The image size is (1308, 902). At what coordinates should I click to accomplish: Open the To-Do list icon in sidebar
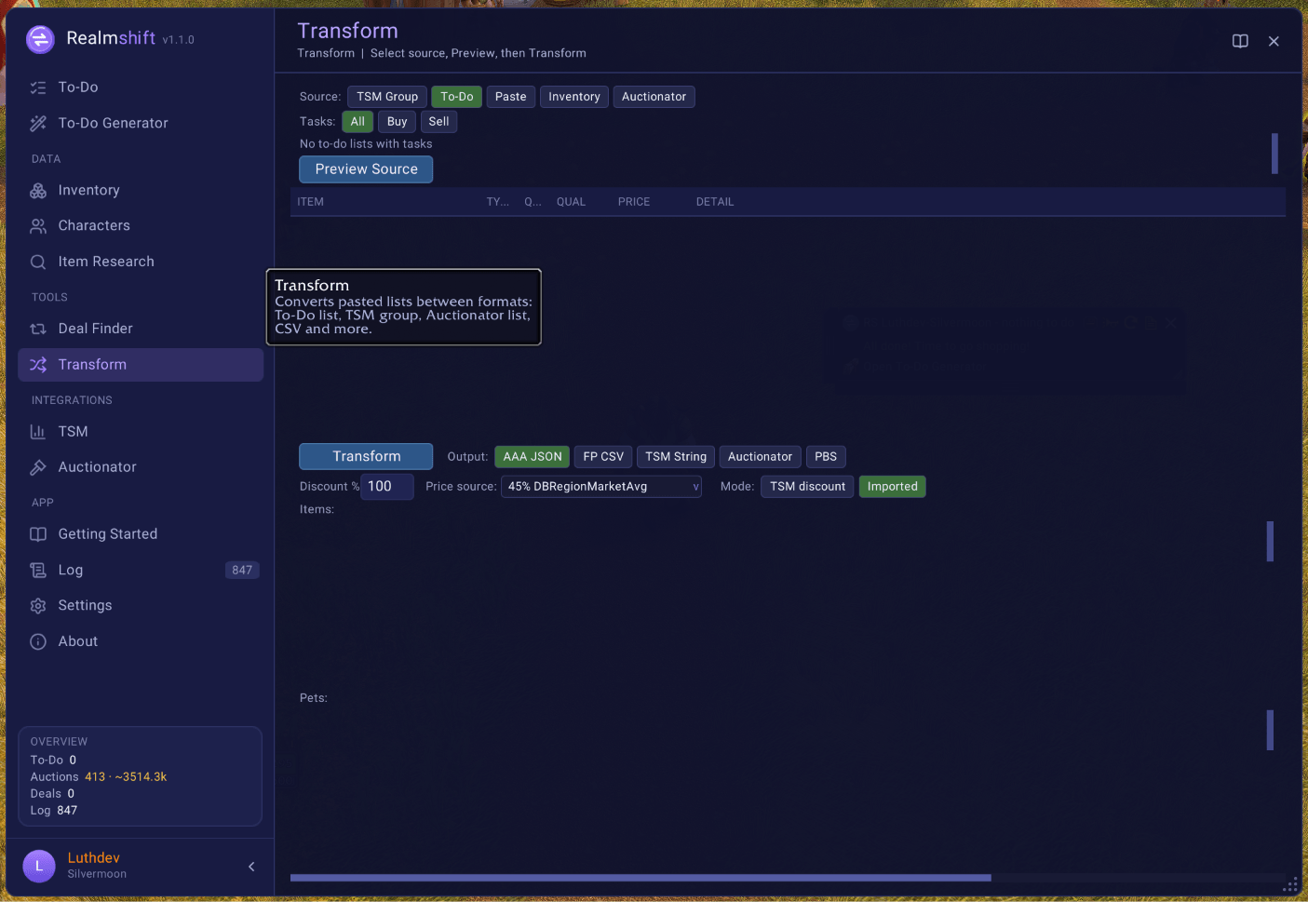pos(38,88)
